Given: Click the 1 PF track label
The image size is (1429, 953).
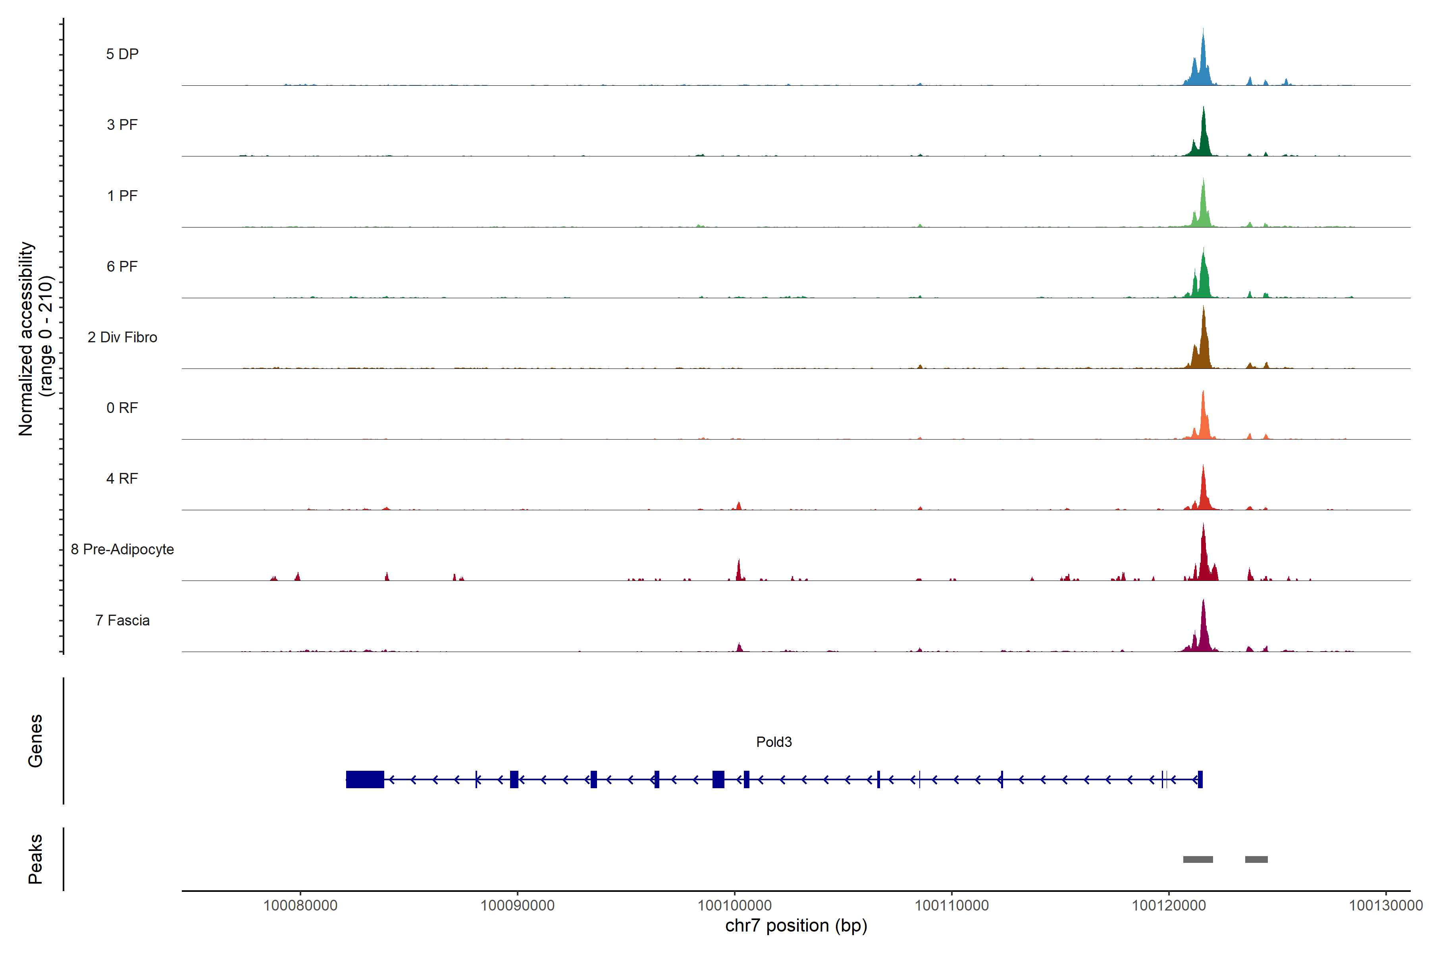Looking at the screenshot, I should 122,196.
